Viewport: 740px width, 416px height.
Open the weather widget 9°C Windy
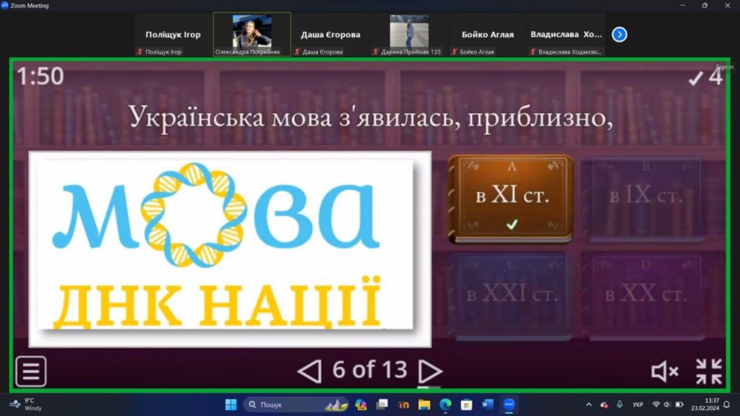[x=26, y=404]
